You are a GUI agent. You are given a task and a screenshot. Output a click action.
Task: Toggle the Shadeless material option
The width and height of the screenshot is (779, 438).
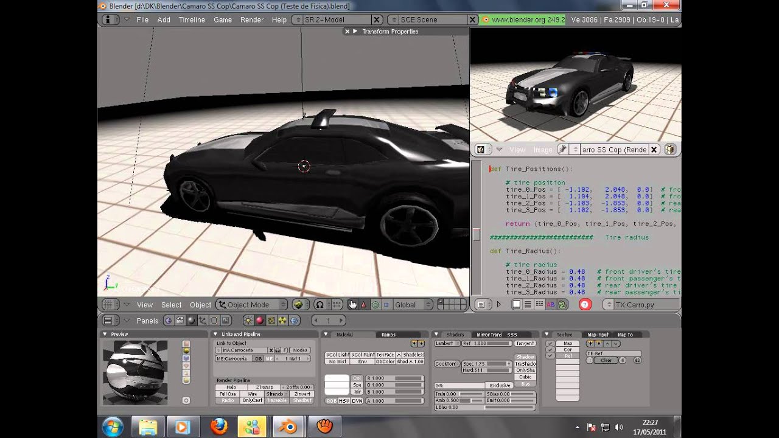pos(413,355)
